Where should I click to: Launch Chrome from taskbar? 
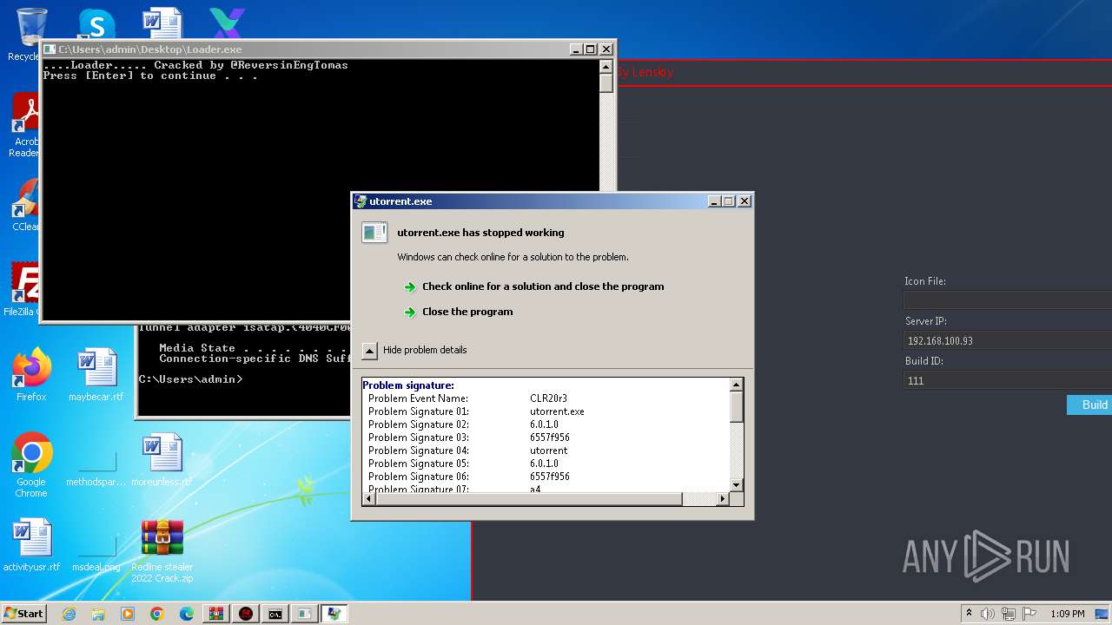coord(157,614)
